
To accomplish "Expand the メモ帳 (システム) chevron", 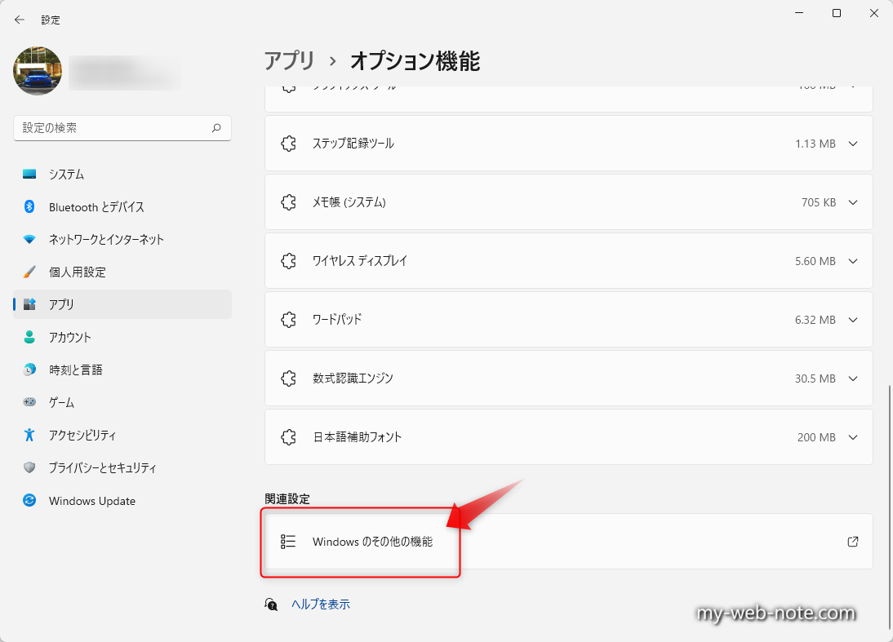I will point(853,202).
